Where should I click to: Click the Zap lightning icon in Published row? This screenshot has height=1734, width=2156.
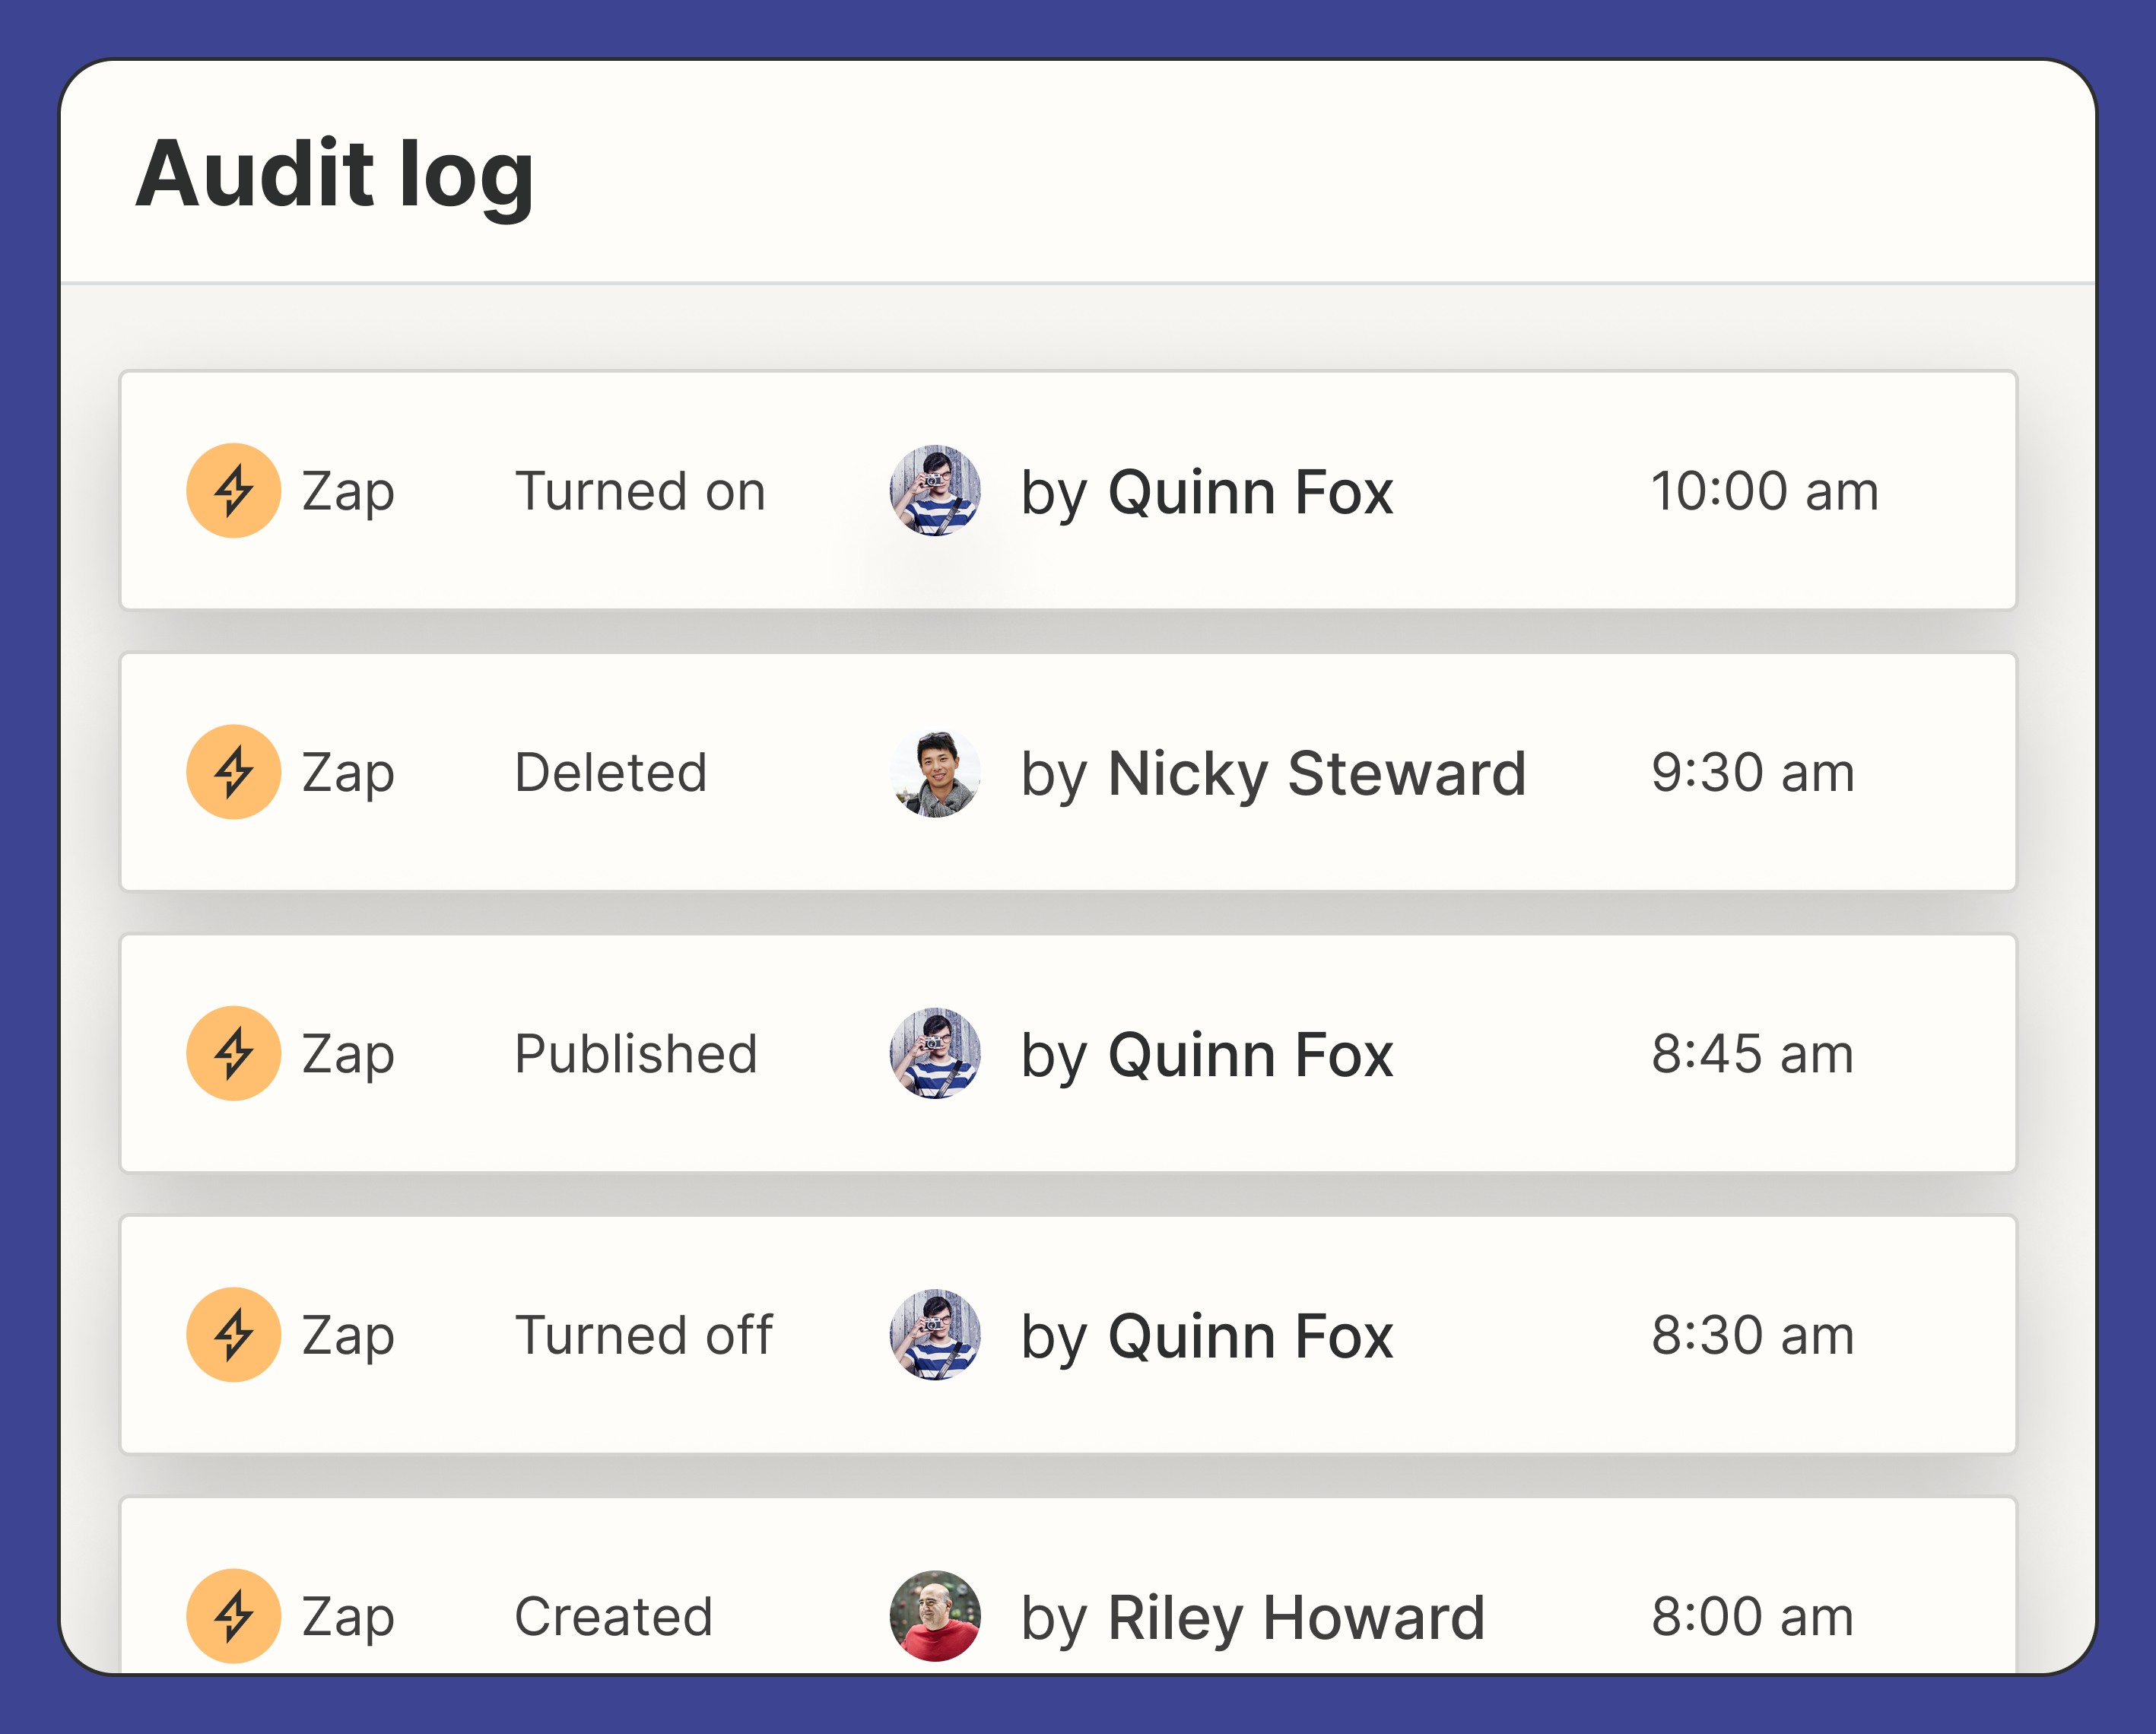(x=234, y=1053)
